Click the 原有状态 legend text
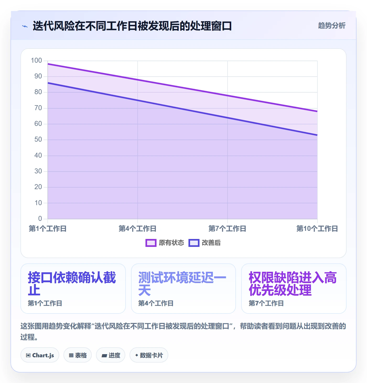Image resolution: width=367 pixels, height=383 pixels. (171, 243)
